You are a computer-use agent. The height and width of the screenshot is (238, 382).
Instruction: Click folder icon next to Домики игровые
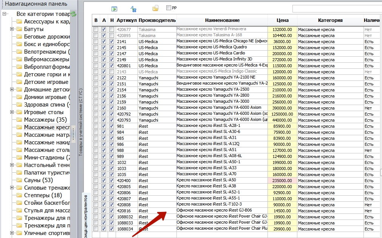click(x=19, y=97)
